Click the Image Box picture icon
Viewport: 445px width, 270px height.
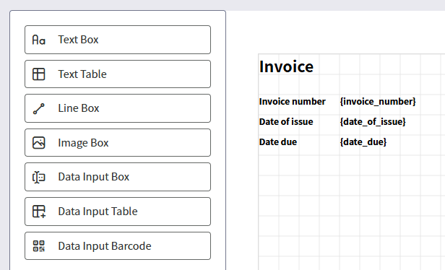pos(38,143)
